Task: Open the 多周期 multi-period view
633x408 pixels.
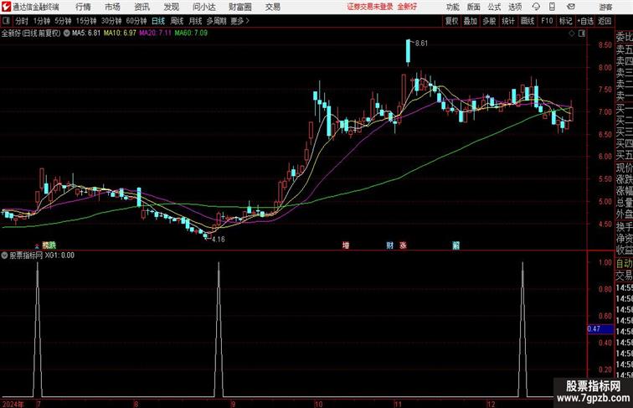Action: point(216,21)
